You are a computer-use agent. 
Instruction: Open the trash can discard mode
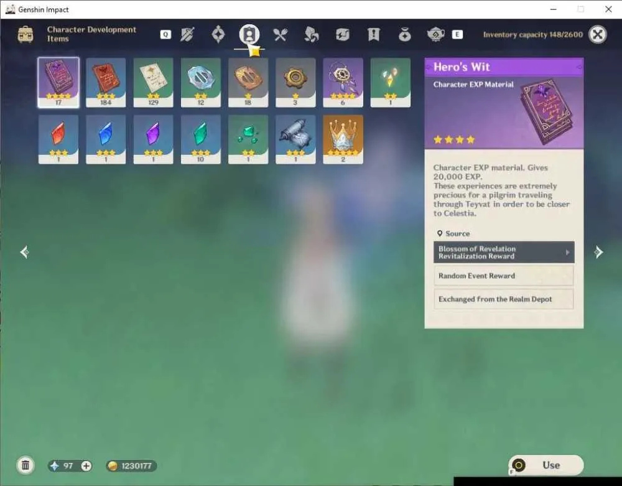26,465
